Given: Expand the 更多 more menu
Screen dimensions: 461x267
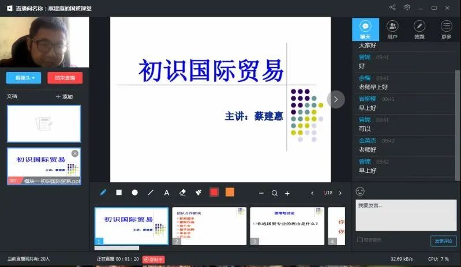Looking at the screenshot, I should (446, 29).
